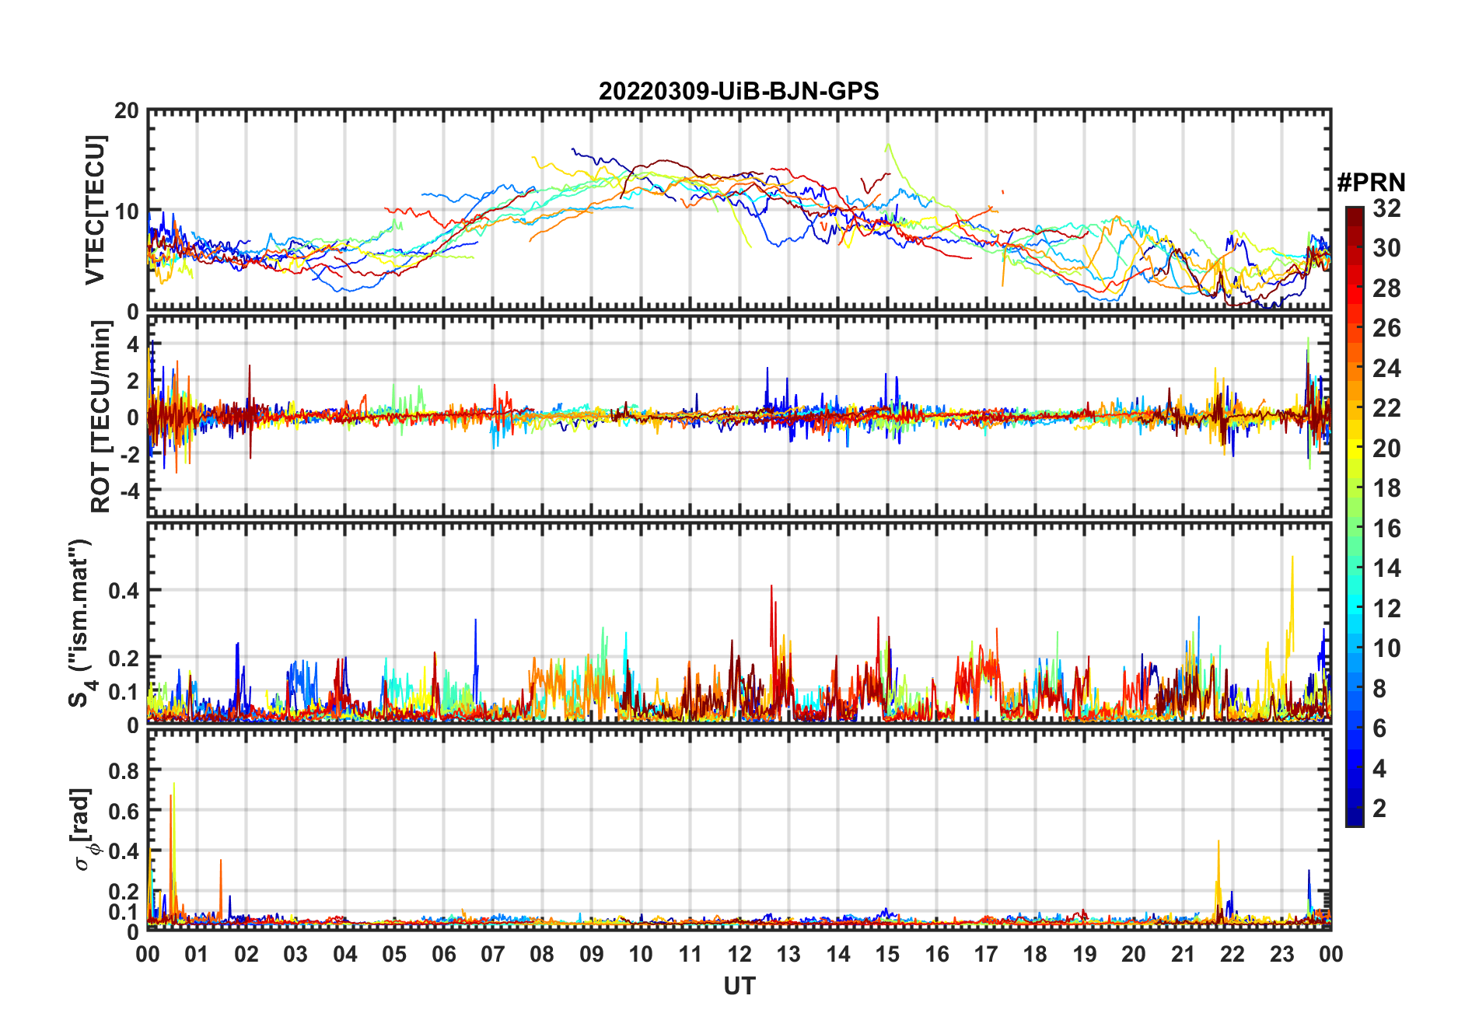Click the #PRN colorbar heading
1479x1034 pixels.
click(x=1371, y=183)
